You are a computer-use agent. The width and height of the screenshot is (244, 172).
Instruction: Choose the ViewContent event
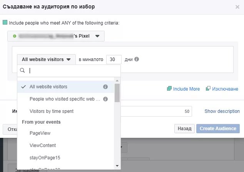coord(65,145)
